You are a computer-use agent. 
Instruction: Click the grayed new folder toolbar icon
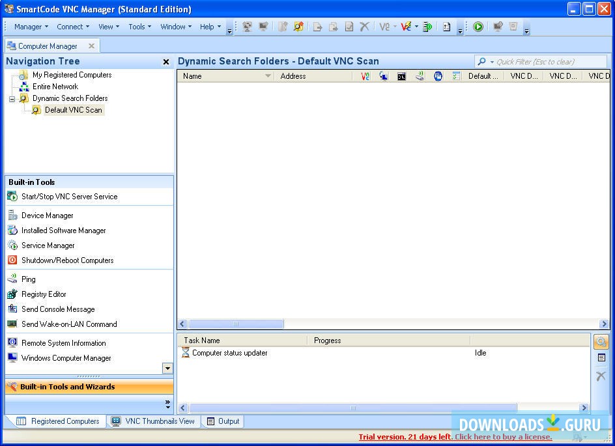283,27
